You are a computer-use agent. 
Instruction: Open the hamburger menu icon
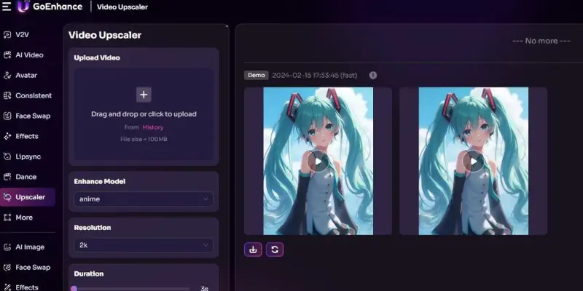tap(7, 7)
